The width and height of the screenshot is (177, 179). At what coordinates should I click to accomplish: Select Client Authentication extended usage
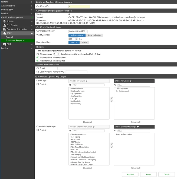click(x=78, y=134)
